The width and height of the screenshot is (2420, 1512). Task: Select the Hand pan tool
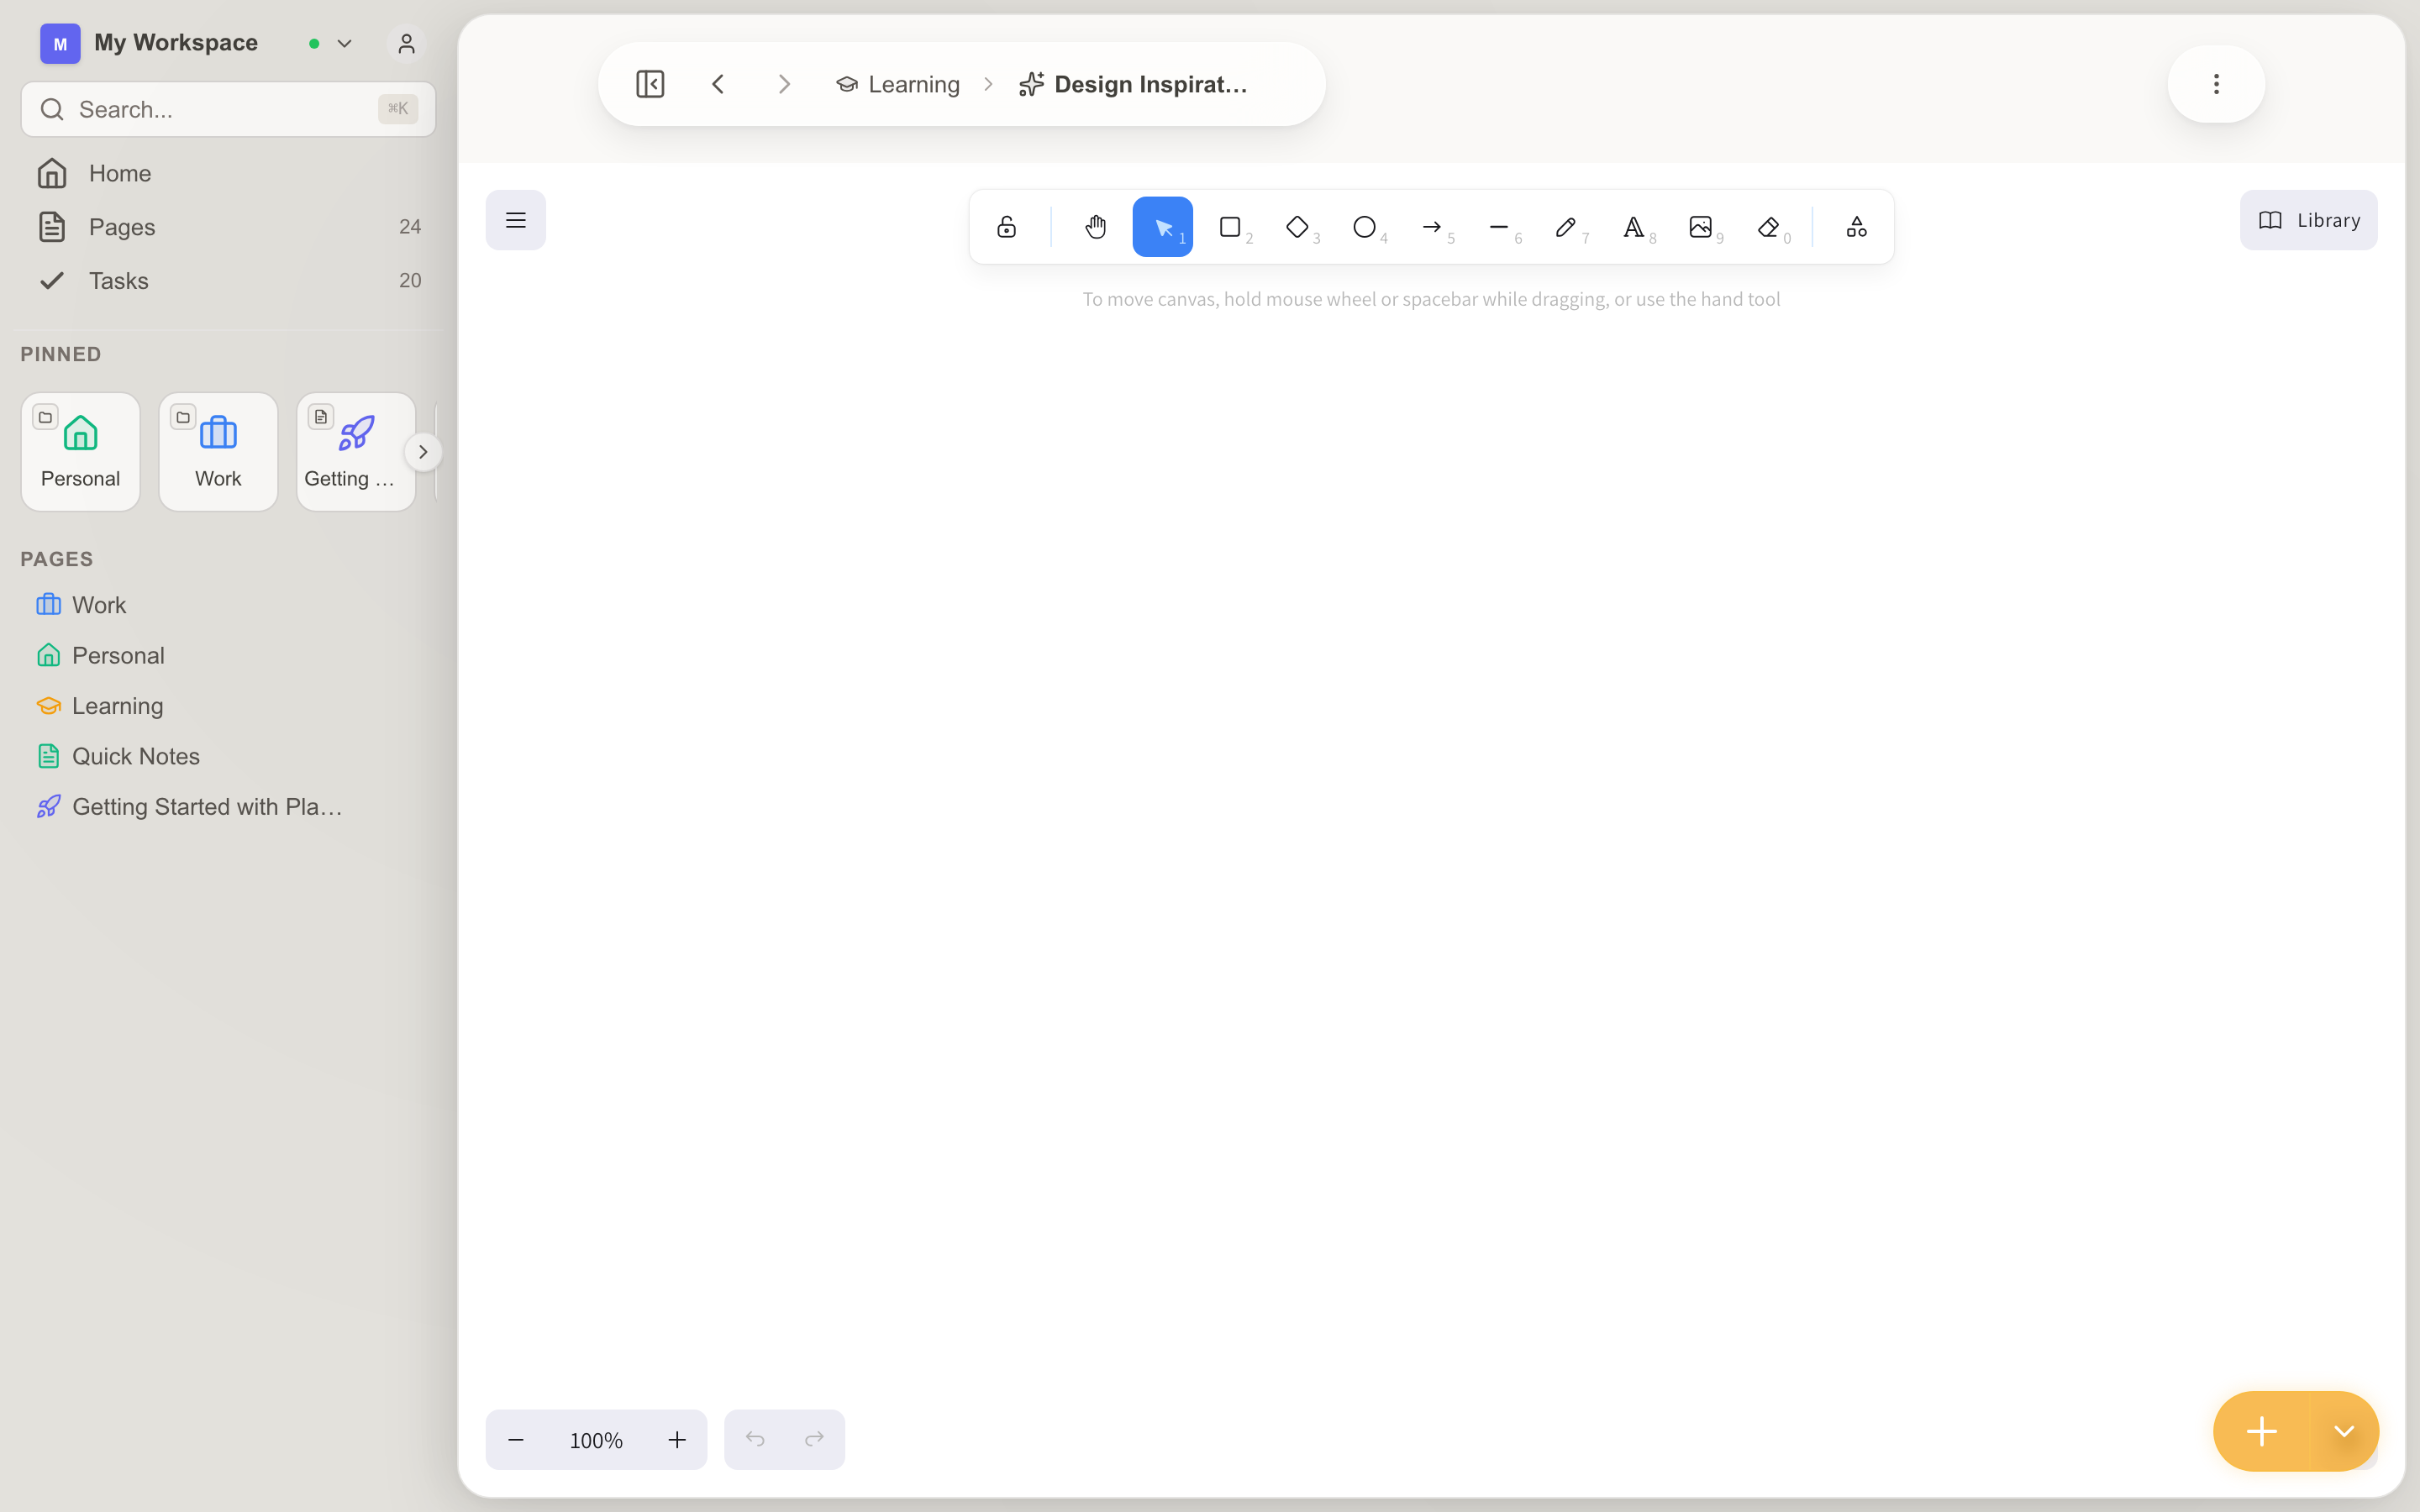coord(1095,227)
